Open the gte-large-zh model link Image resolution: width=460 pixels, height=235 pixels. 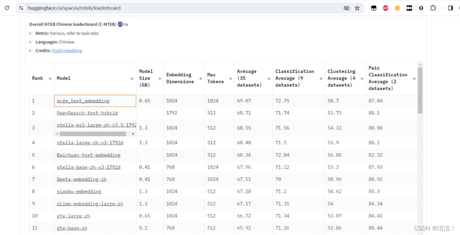74,216
